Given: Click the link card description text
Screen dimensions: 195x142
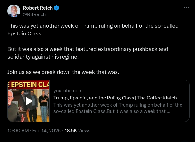Looking at the screenshot, I should [x=118, y=108].
